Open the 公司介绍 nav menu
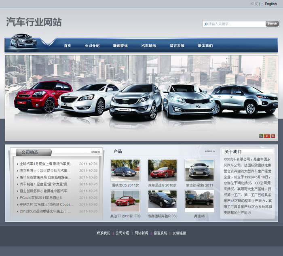Screen dimensions: 283x256 (92, 46)
